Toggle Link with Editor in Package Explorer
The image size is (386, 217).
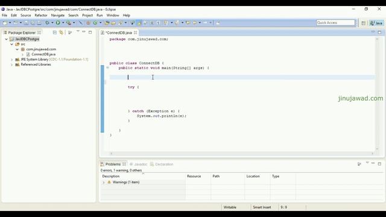click(x=61, y=32)
